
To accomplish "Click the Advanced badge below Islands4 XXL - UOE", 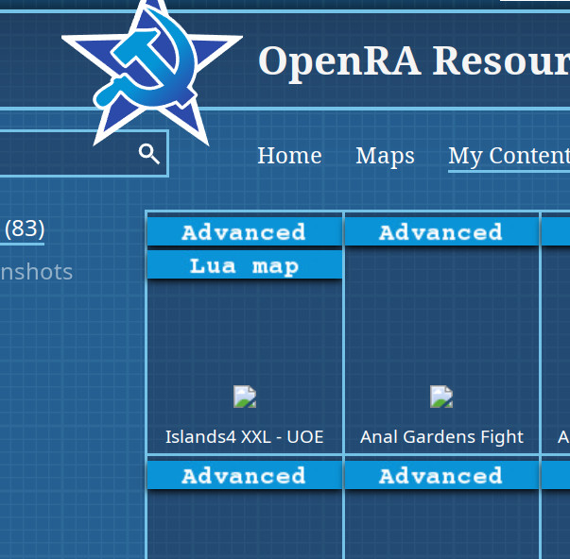I will point(244,476).
